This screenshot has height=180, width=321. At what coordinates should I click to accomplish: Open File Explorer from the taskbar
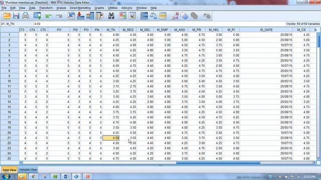22,176
